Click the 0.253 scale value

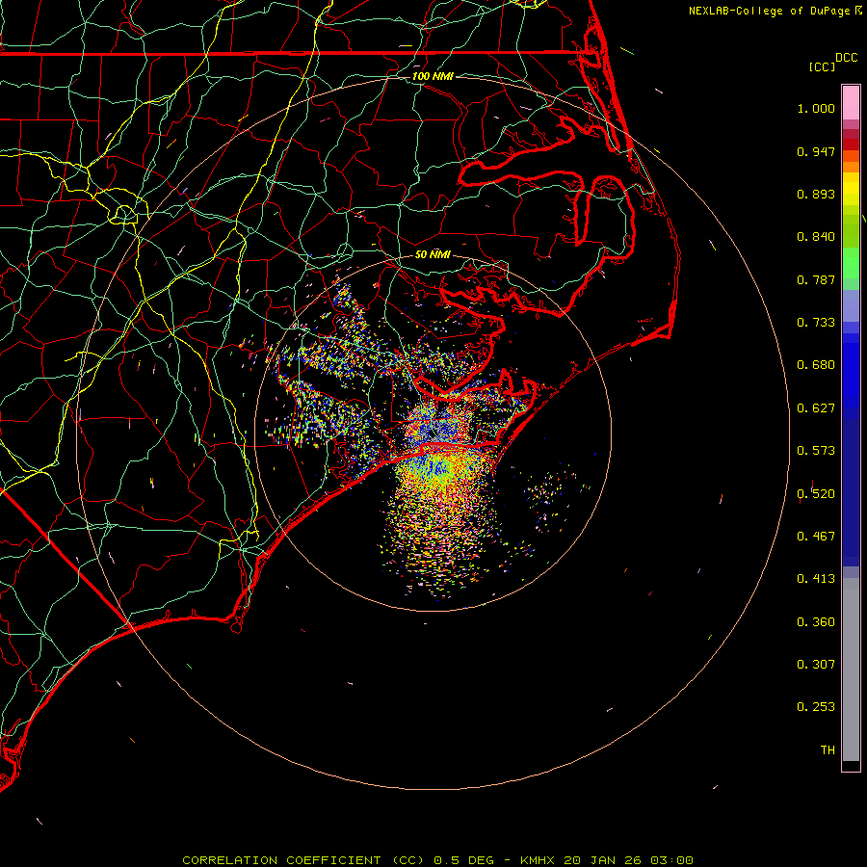point(816,707)
